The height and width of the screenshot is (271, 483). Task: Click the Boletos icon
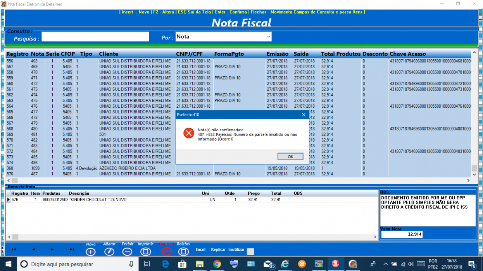[x=184, y=252]
